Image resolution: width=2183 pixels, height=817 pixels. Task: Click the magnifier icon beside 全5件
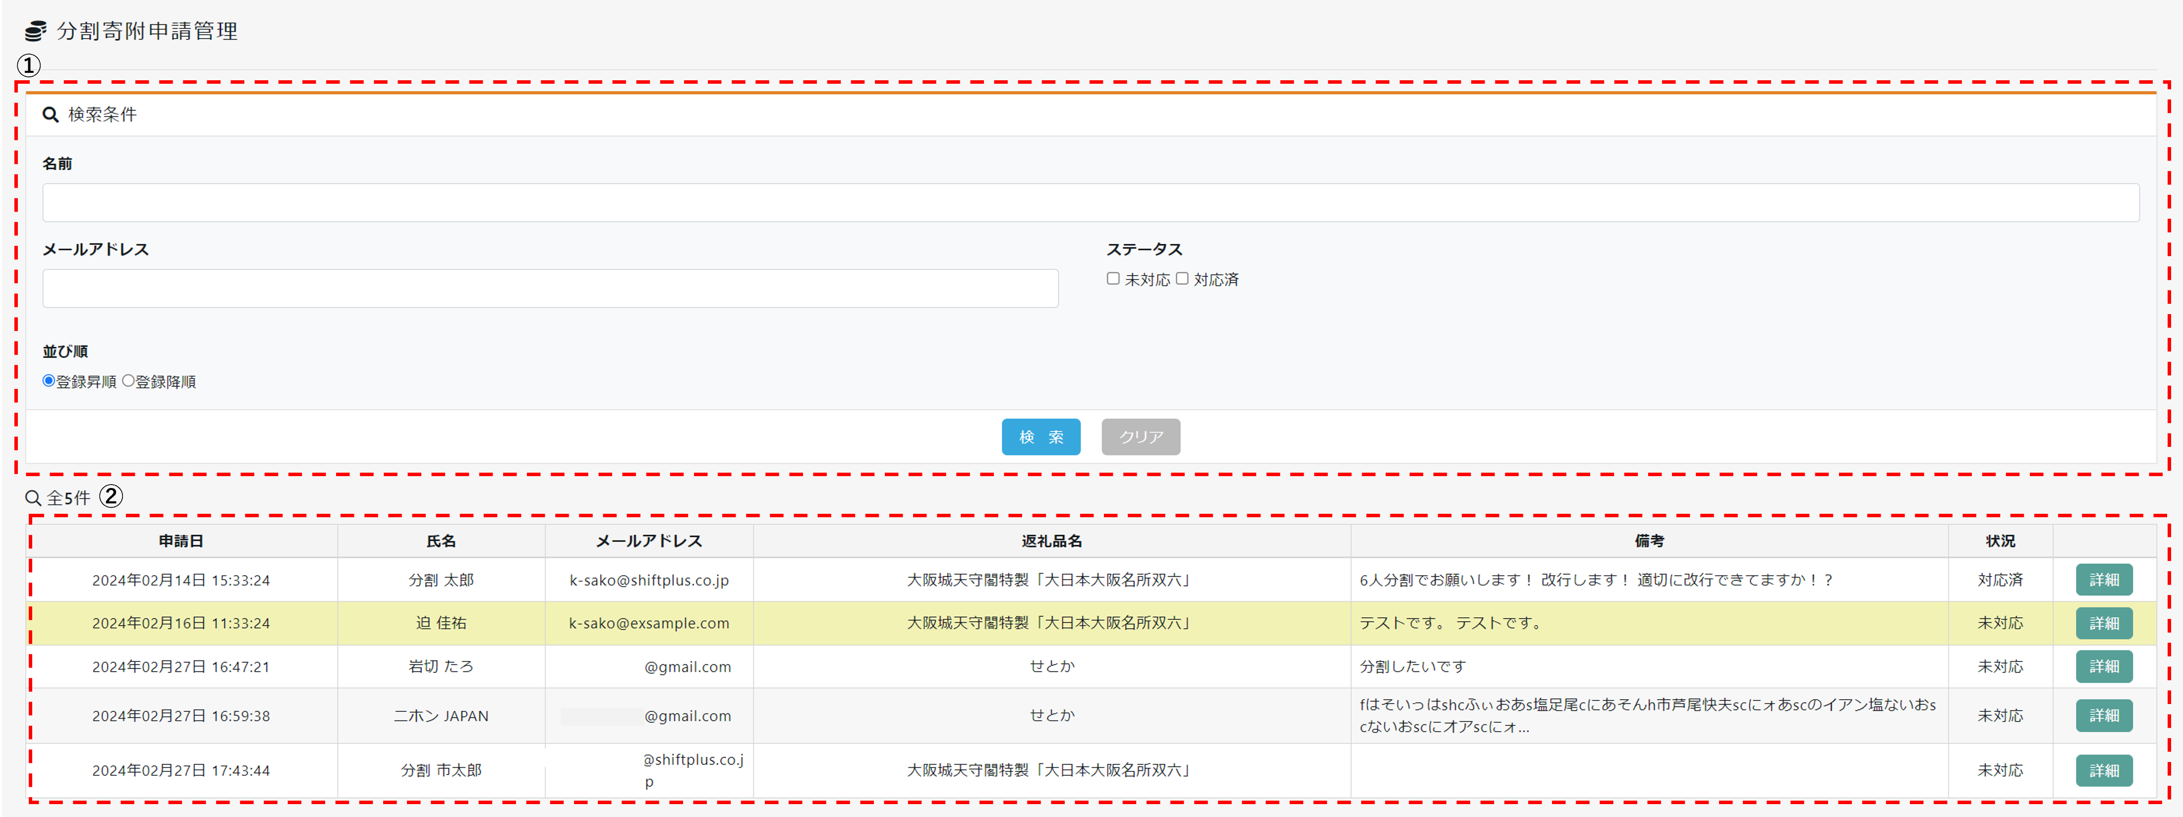[33, 498]
